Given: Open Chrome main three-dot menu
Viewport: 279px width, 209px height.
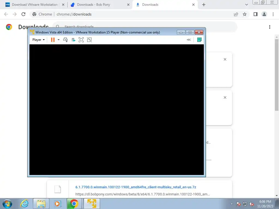Looking at the screenshot, I should (273, 14).
